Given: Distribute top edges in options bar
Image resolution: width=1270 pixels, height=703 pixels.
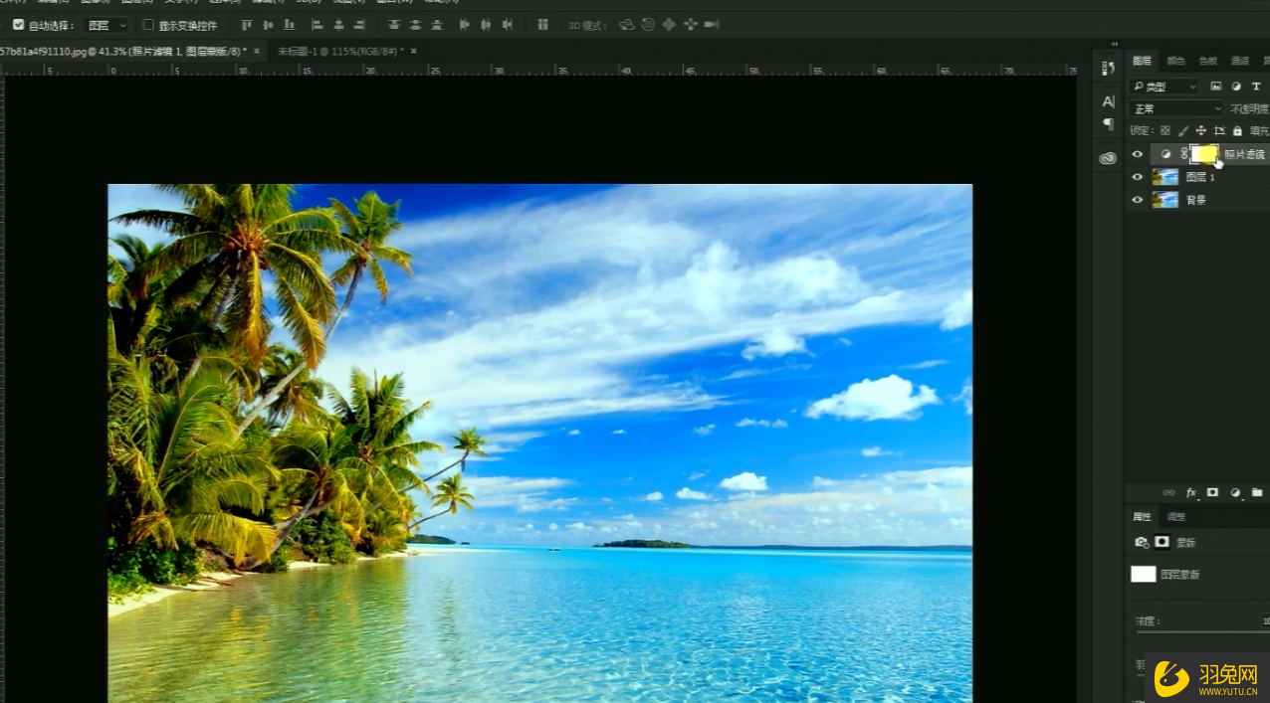Looking at the screenshot, I should tap(394, 25).
